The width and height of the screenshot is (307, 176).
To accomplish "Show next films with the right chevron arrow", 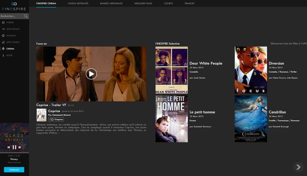I will click(298, 167).
